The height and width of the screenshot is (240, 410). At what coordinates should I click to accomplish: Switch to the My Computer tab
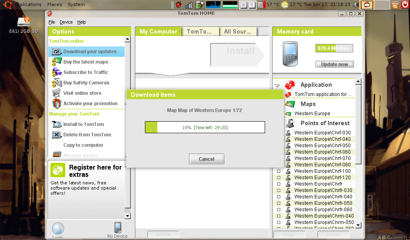point(158,31)
